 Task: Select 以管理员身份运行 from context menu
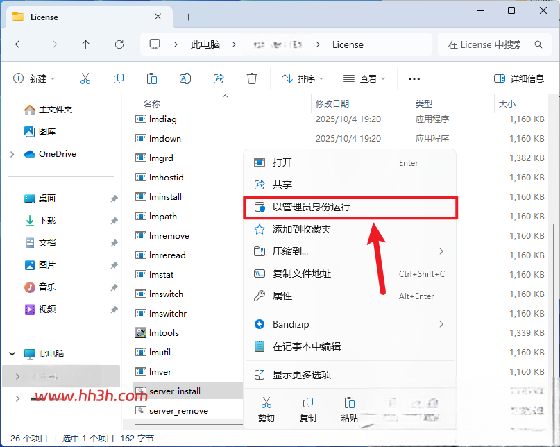pos(350,207)
